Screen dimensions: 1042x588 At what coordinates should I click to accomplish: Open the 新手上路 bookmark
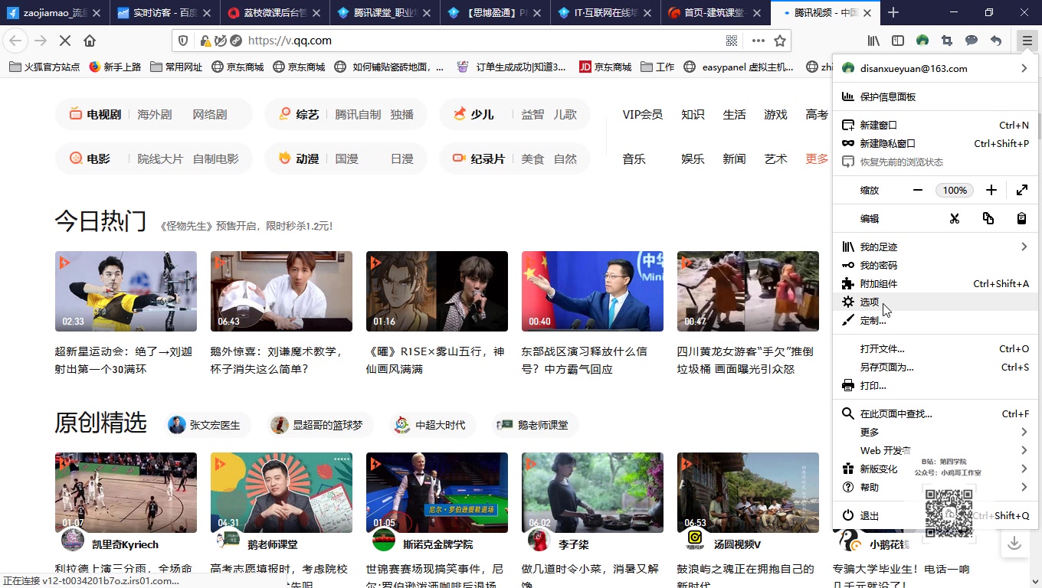tap(116, 67)
